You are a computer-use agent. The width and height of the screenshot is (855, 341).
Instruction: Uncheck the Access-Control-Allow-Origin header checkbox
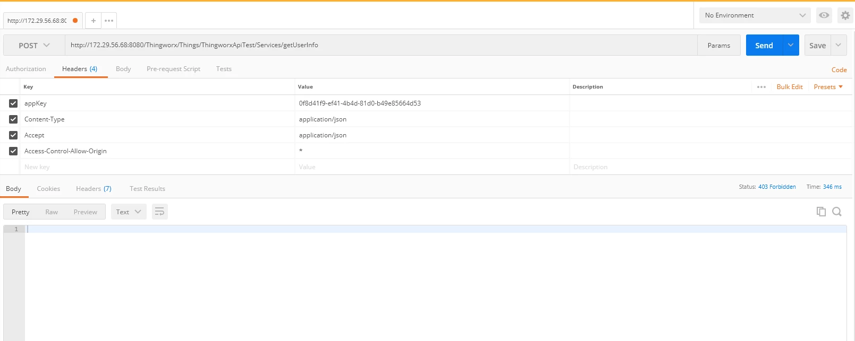[x=13, y=151]
